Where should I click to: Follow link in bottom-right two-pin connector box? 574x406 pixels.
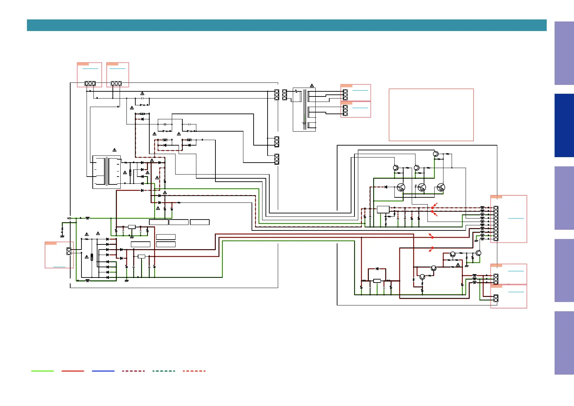(516, 292)
